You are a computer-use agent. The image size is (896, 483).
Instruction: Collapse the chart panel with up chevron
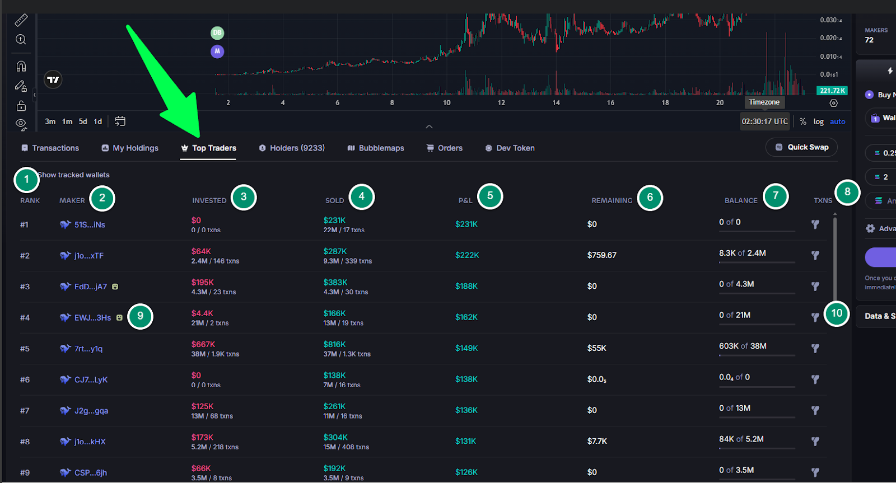(x=429, y=126)
